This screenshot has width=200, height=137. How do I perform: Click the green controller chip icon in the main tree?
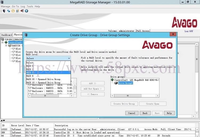pyautogui.click(x=6, y=42)
